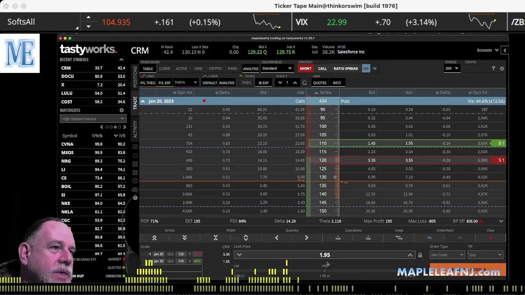Click the 1.95 limit price field
Viewport: 525px width, 295px height.
point(324,255)
